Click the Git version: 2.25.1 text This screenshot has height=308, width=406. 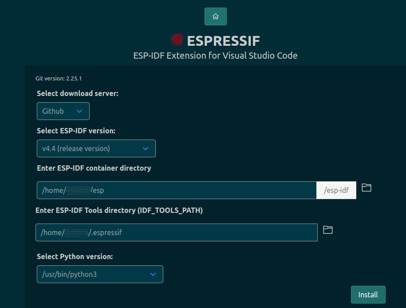pyautogui.click(x=59, y=79)
